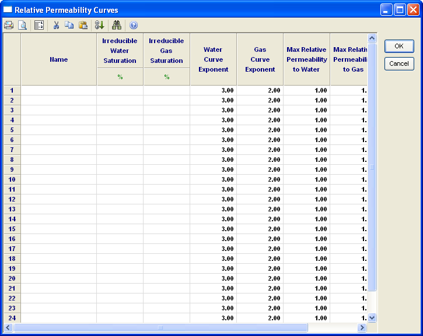Screen dimensions: 423x336
Task: Click the Cut scissors icon
Action: [x=57, y=25]
